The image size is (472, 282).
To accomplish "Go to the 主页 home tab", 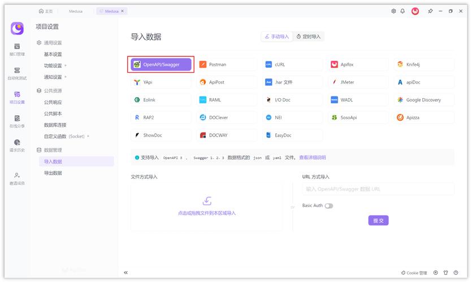I will point(46,11).
